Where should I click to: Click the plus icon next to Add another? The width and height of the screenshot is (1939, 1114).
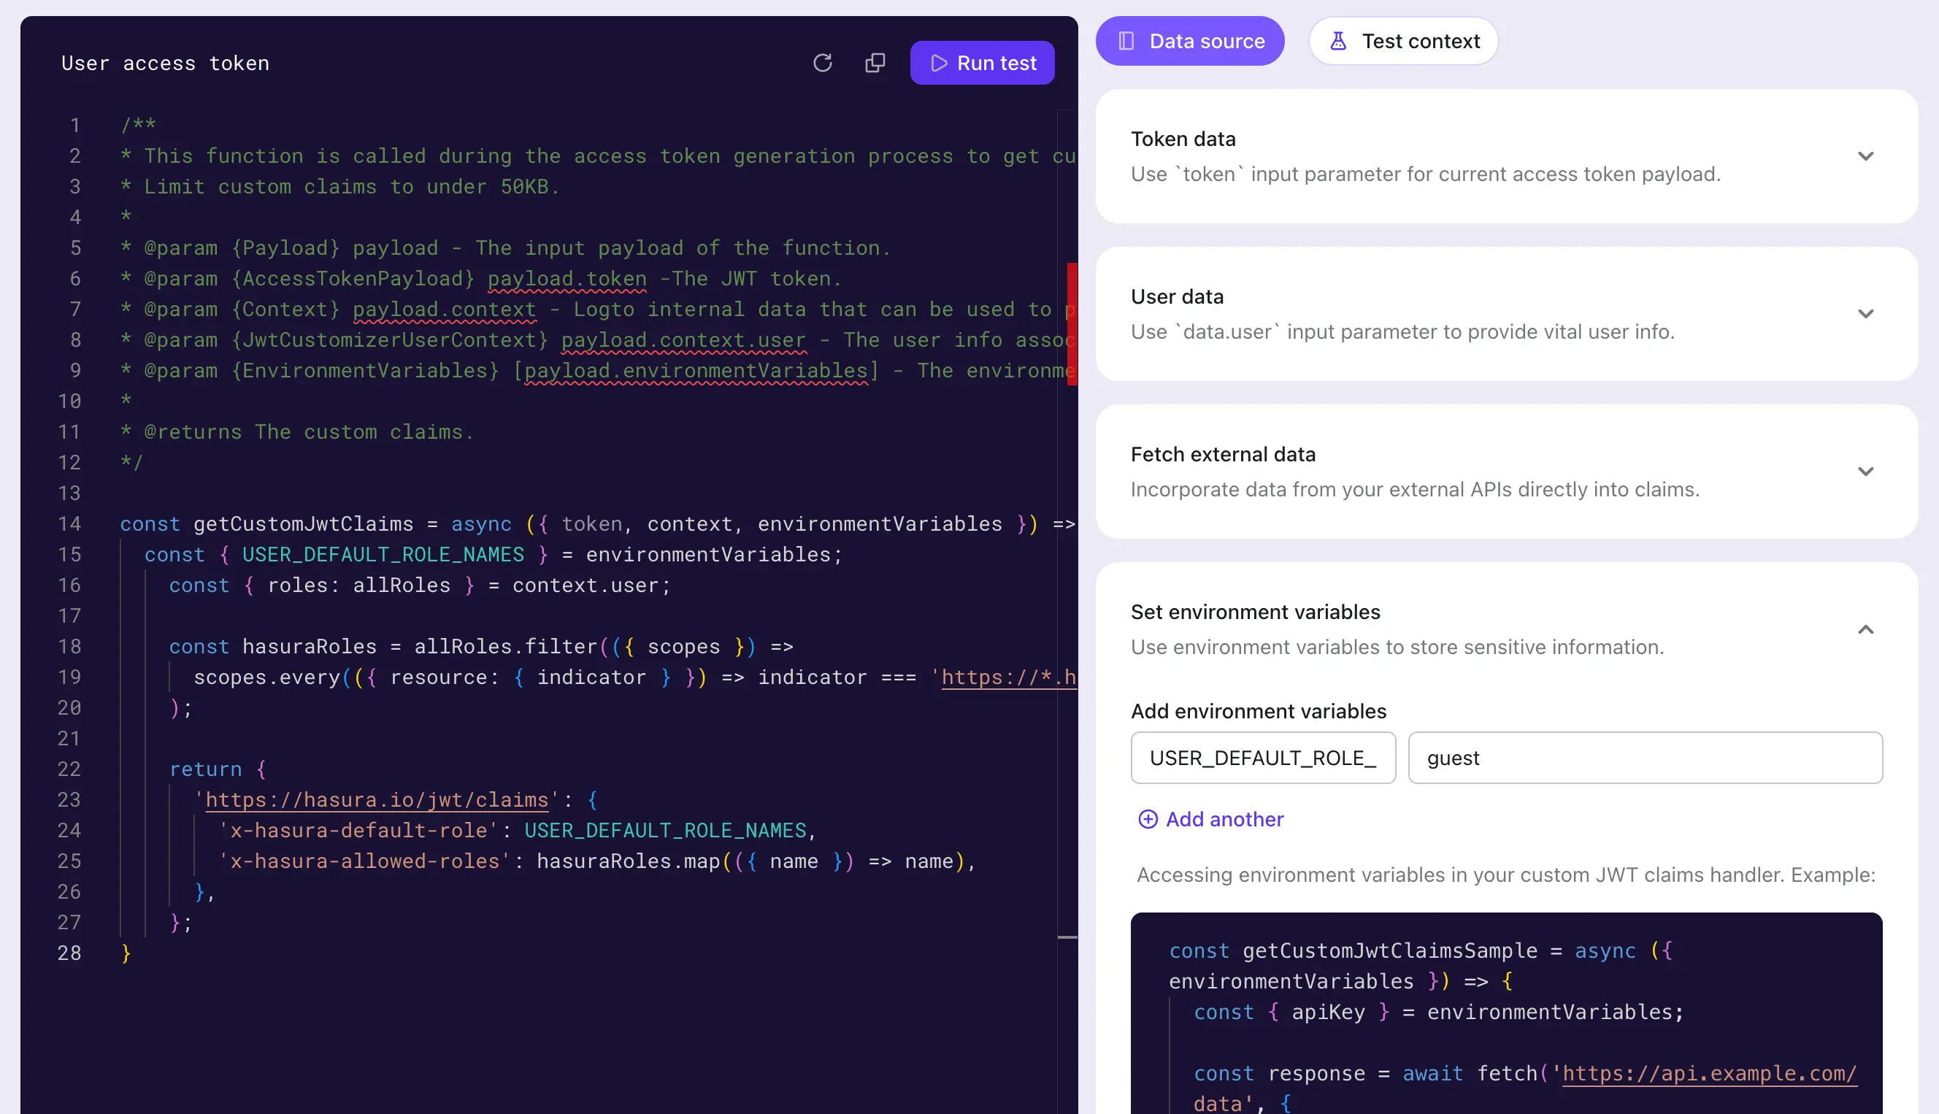click(1148, 818)
